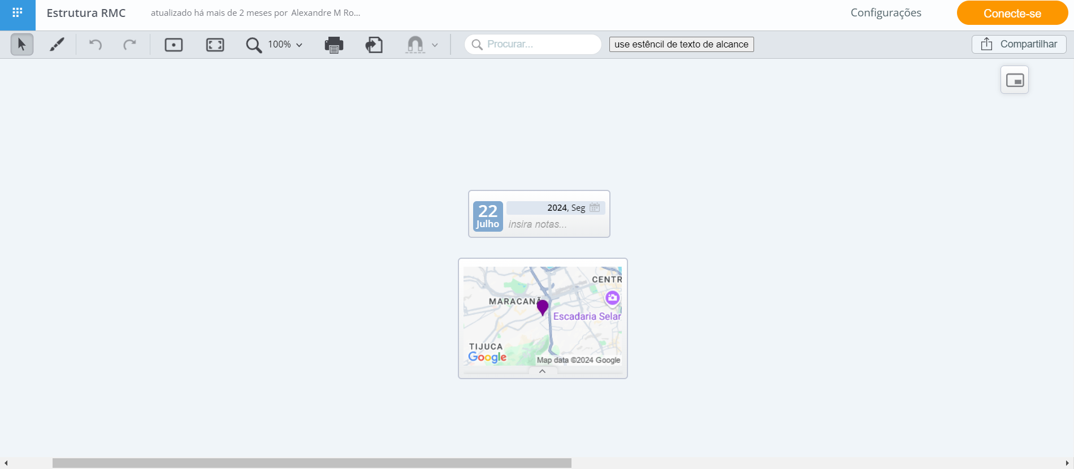The width and height of the screenshot is (1074, 469).
Task: Open the 100% zoom level dropdown
Action: click(x=285, y=45)
